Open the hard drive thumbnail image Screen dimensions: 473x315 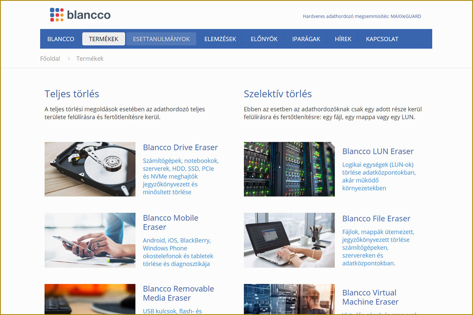pos(90,169)
